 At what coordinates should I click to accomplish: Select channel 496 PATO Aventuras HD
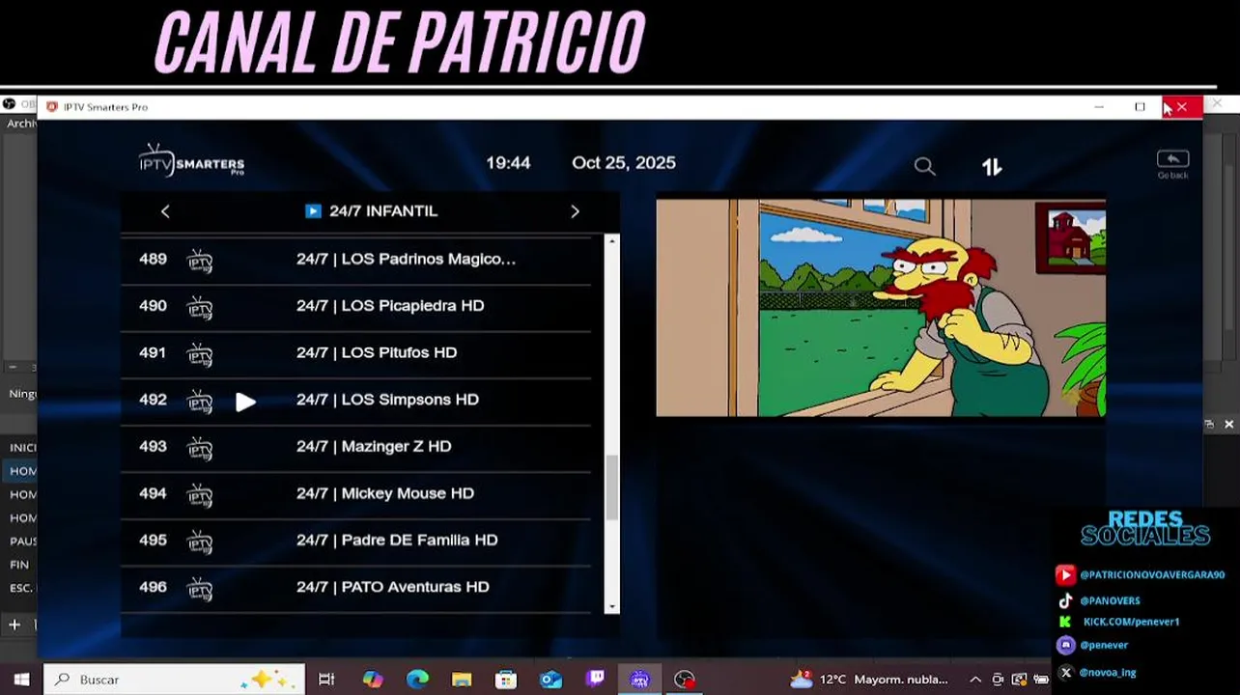(x=355, y=587)
